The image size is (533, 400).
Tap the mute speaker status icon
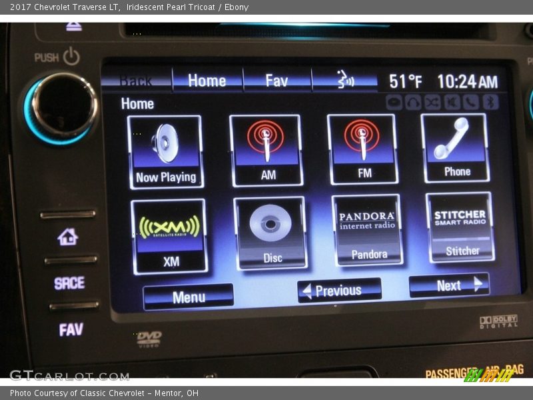452,102
